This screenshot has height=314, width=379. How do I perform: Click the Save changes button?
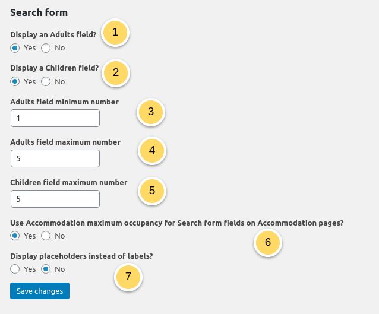pyautogui.click(x=40, y=291)
